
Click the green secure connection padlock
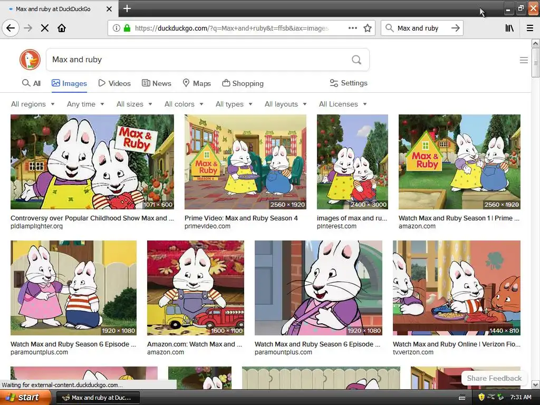(127, 28)
